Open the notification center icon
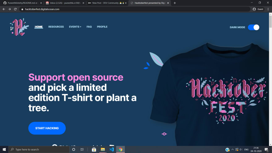Screen dimensions: 272x153 pos(267,149)
